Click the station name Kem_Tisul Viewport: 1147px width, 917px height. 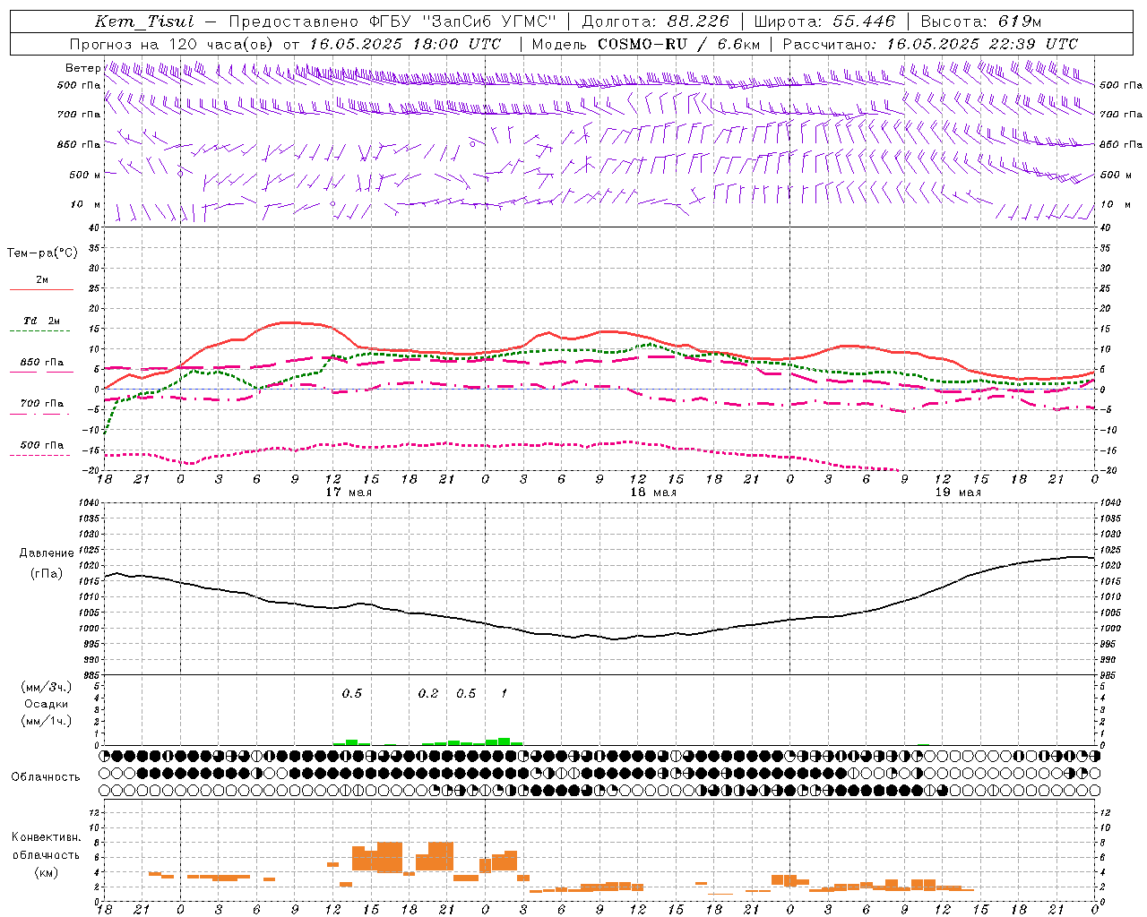point(144,21)
